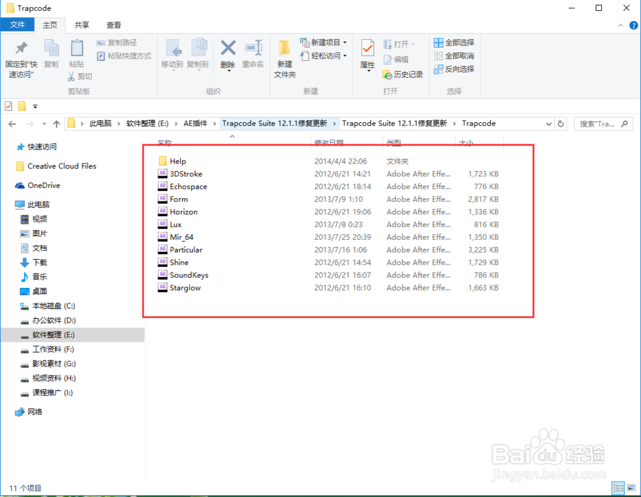Pin the folder to Quick access
This screenshot has width=641, height=497.
21,59
